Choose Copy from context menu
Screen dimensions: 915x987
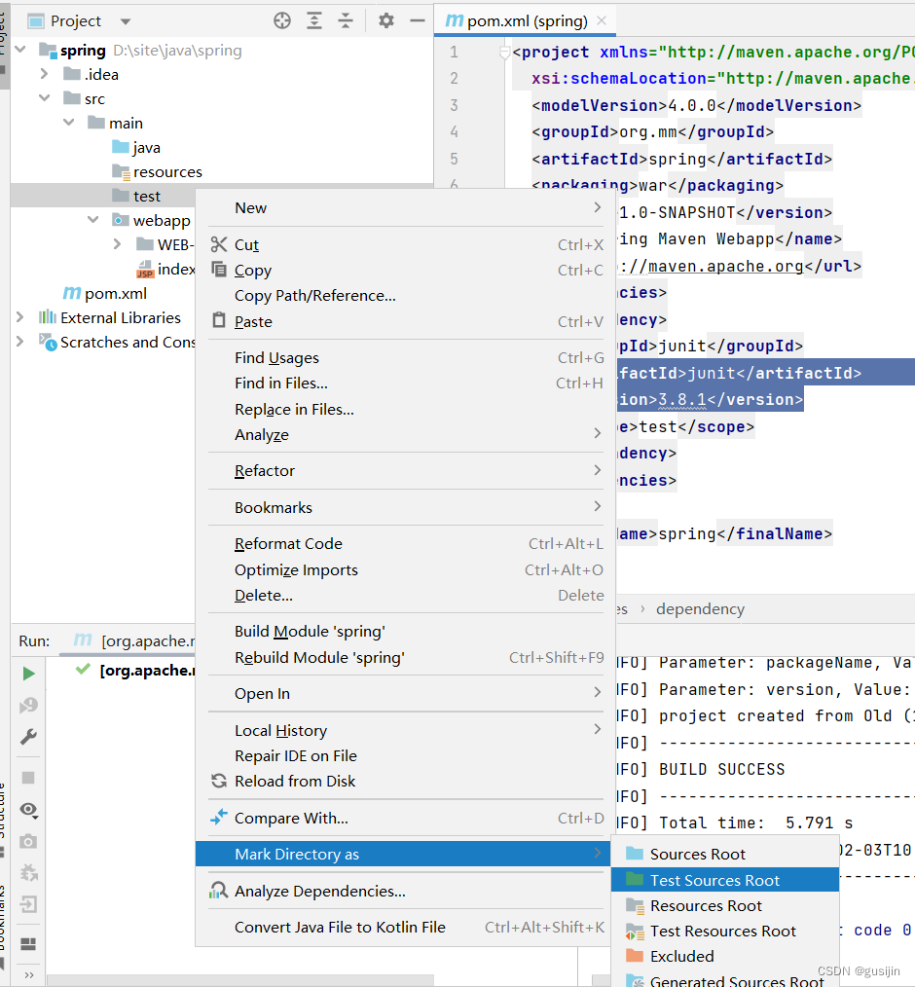click(406, 270)
